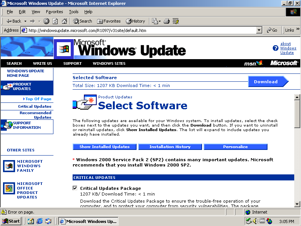Viewport: 301px width, 226px height.
Task: Jump to Recommended Updates sidebar link
Action: 35,115
